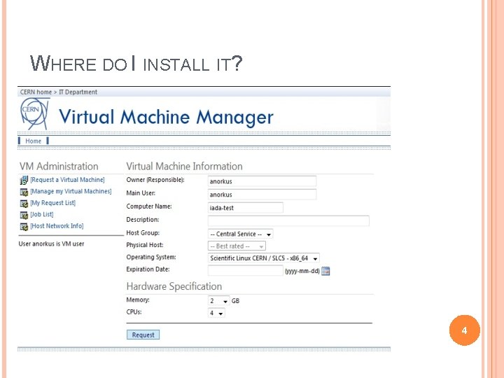
Task: Click the Hardware Specification heading
Action: tap(174, 286)
